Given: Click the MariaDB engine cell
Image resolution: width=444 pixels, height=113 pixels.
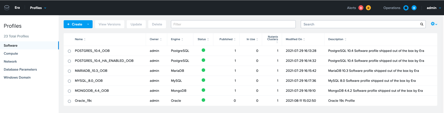Looking at the screenshot, I should (x=177, y=71).
